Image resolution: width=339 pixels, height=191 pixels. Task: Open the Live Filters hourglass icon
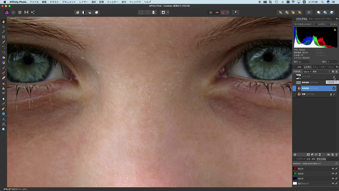(320, 154)
